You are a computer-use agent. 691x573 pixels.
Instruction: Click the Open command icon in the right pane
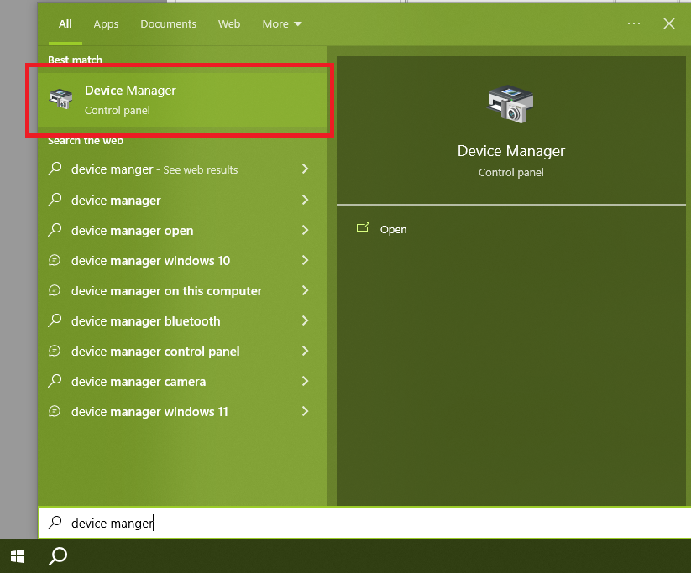coord(364,227)
